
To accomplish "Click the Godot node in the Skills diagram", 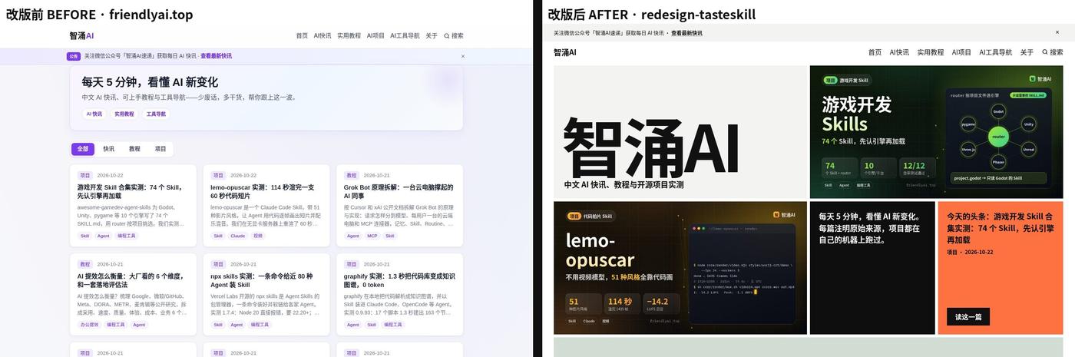I will [998, 111].
